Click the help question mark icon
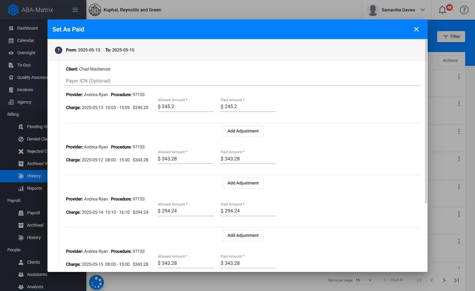 pyautogui.click(x=464, y=10)
